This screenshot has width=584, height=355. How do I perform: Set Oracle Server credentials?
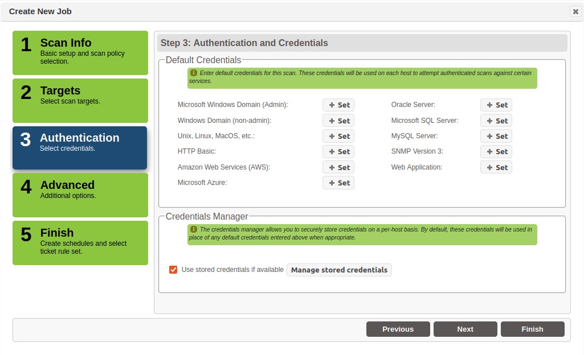[x=496, y=105]
